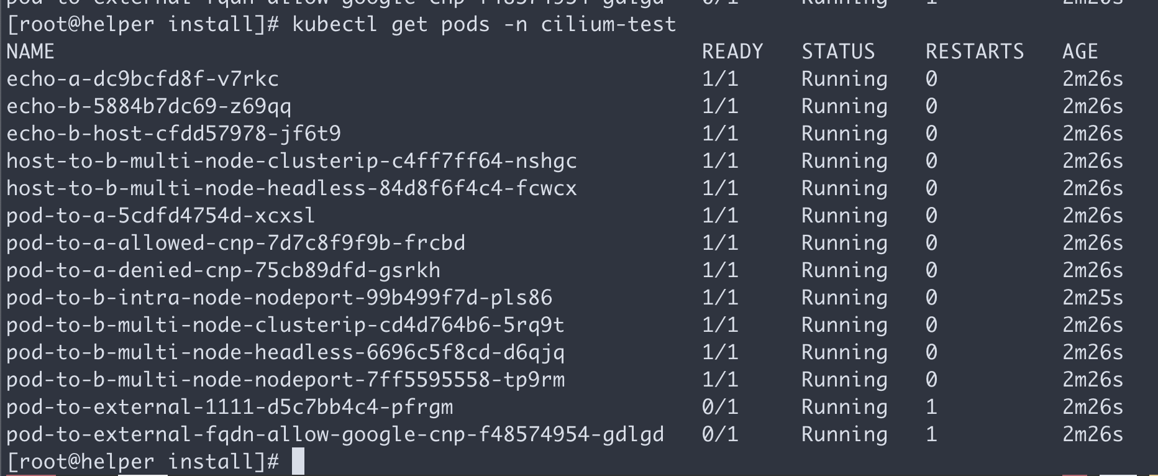Click the 2m25s age value
Image resolution: width=1158 pixels, height=476 pixels.
pyautogui.click(x=1093, y=298)
